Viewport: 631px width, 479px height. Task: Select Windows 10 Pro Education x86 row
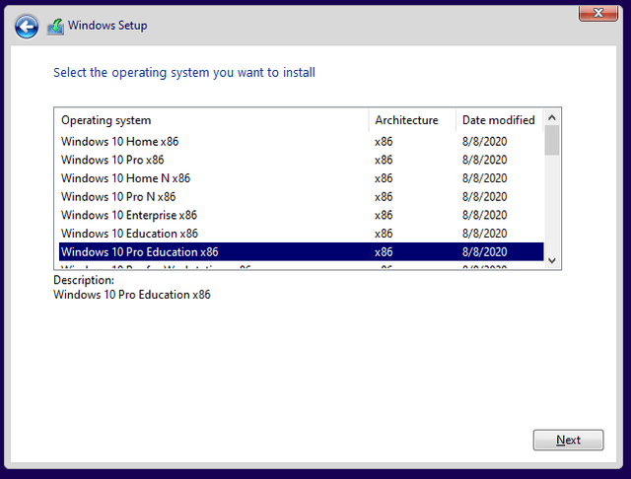(x=301, y=251)
